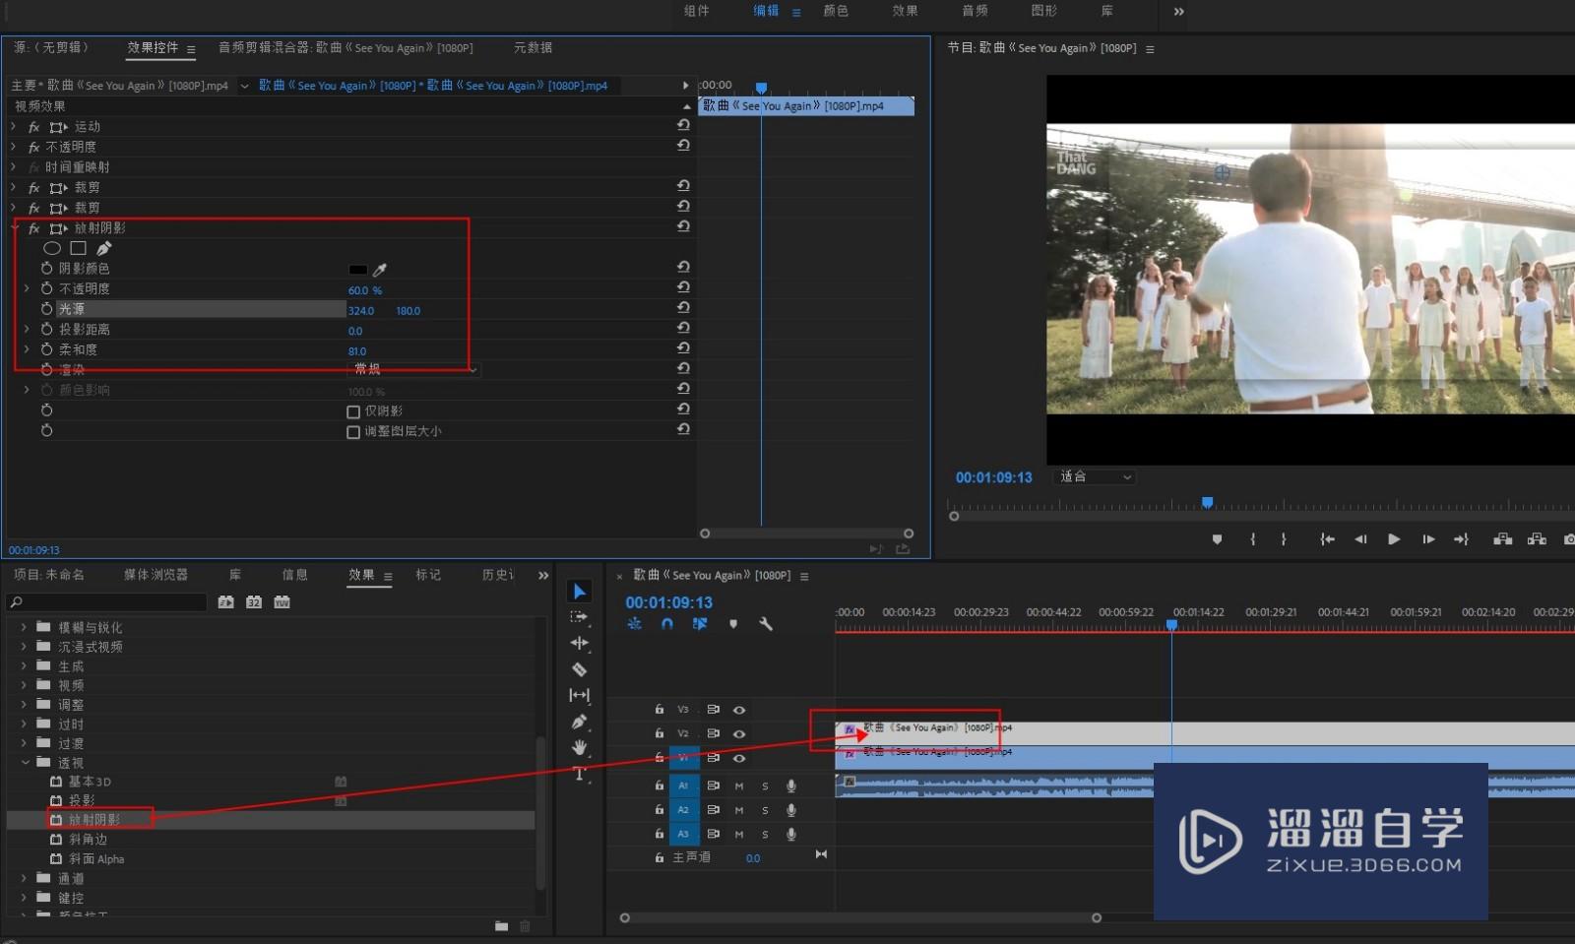1575x944 pixels.
Task: Open 标记 tab
Action: click(428, 575)
